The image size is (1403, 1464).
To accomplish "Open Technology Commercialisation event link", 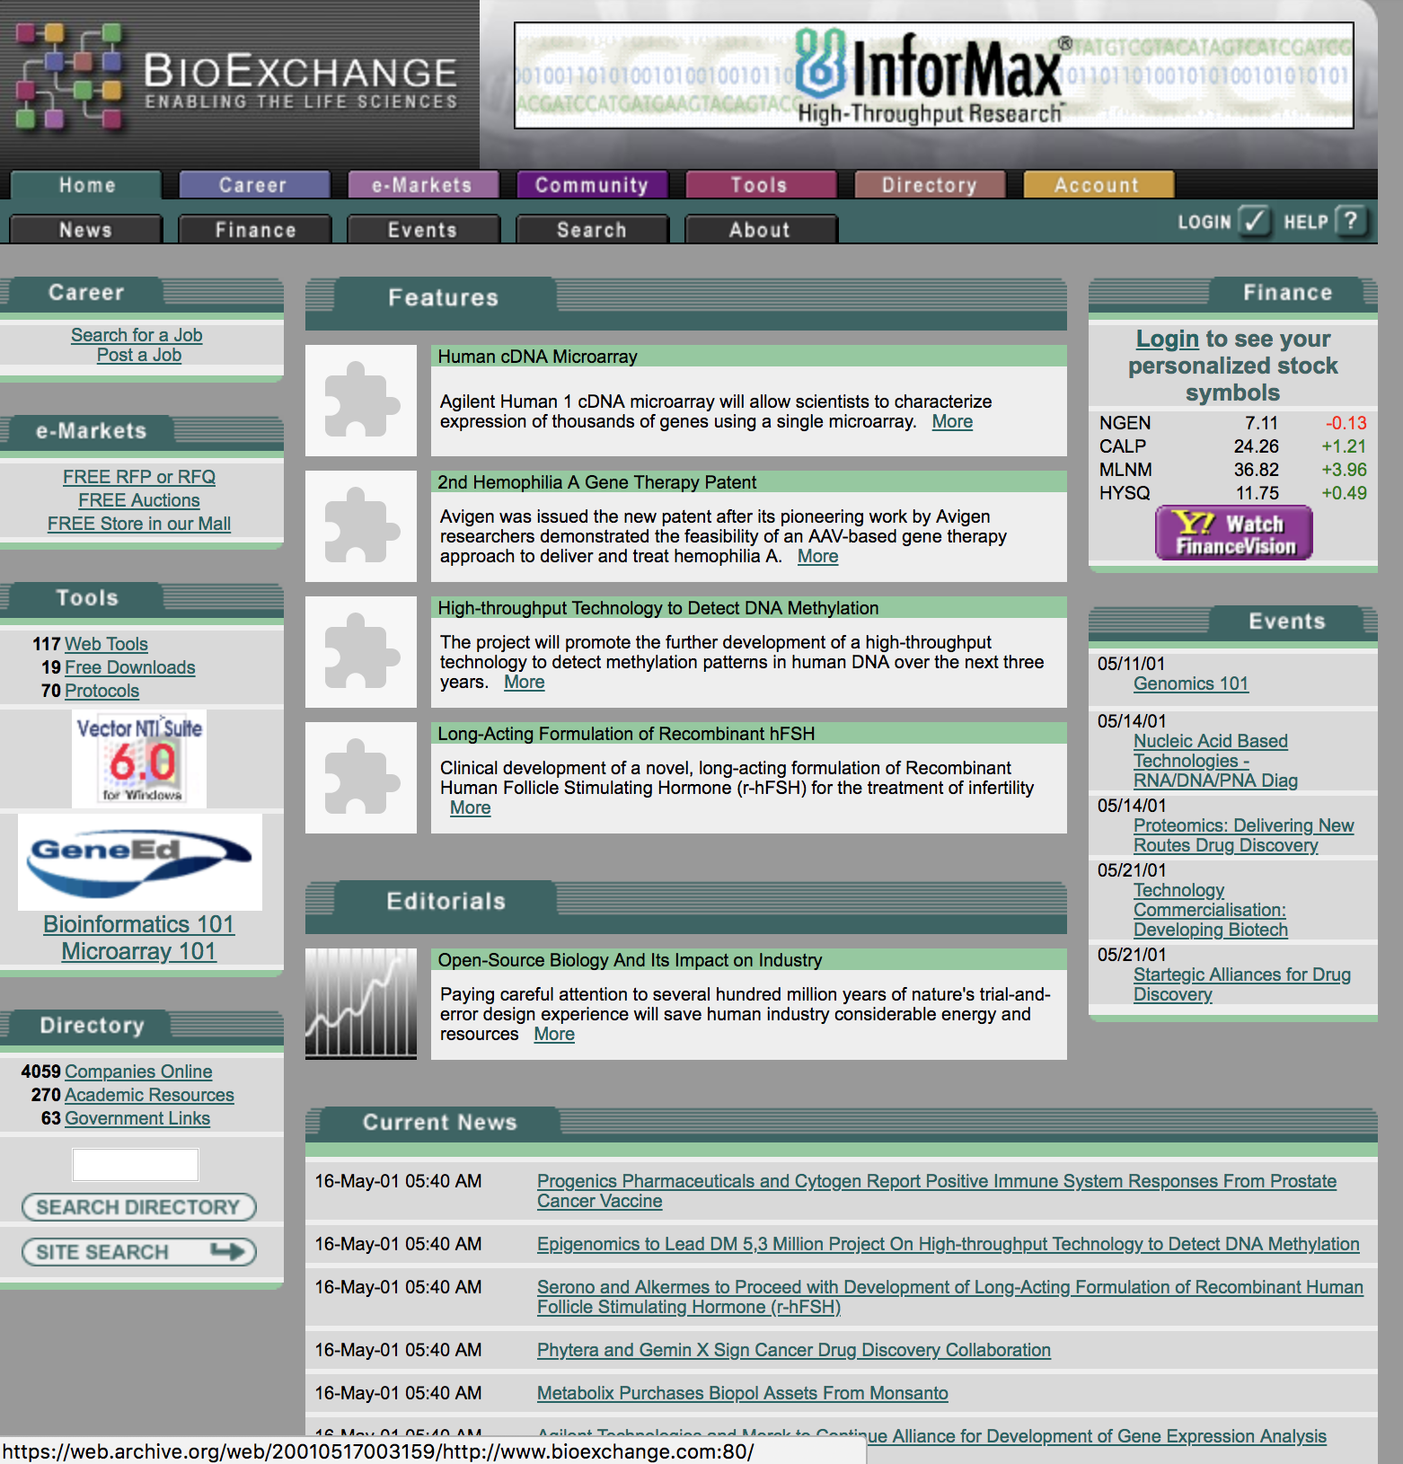I will 1210,910.
